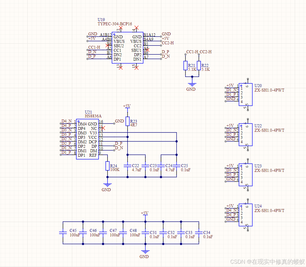
Task: Select the HS8836A hub chip body
Action: 87,139
